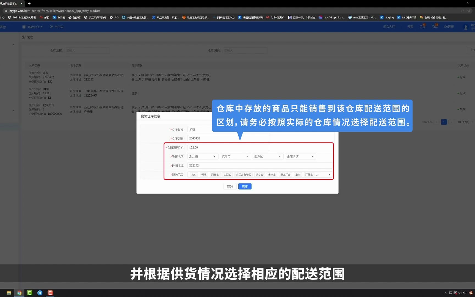Click the 河北省 delivery tag

coord(215,175)
